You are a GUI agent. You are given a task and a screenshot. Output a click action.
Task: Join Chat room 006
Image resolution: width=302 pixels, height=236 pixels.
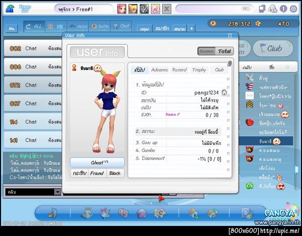pos(33,66)
